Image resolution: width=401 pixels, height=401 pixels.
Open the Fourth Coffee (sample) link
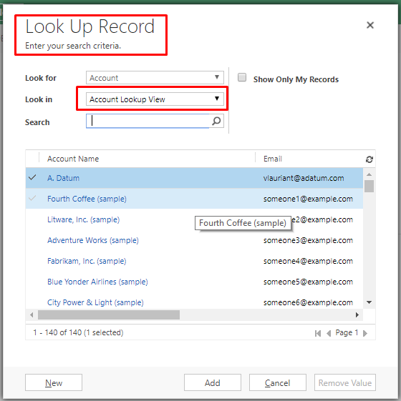pos(87,199)
